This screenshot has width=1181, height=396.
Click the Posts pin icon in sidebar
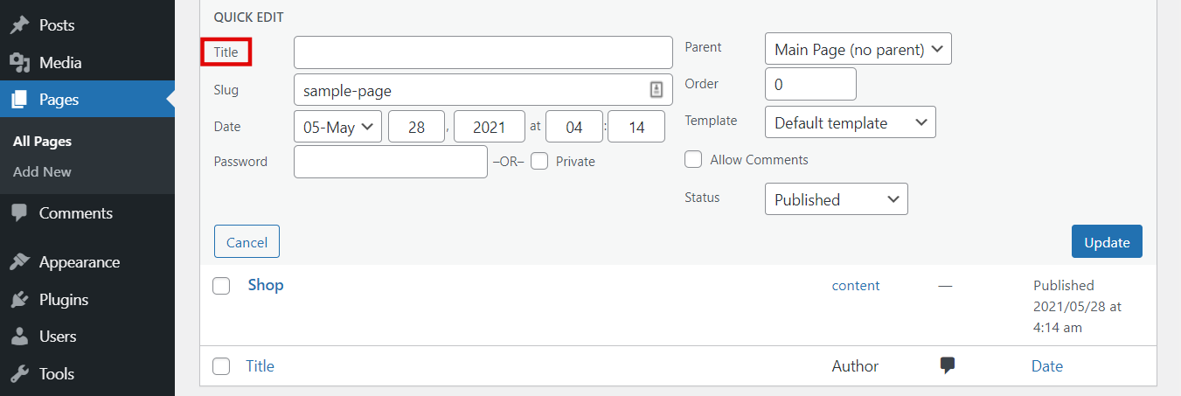click(x=19, y=25)
